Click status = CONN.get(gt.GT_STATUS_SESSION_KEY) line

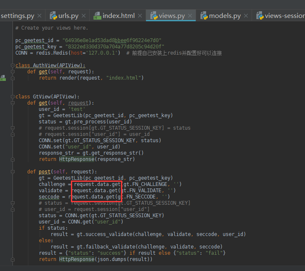(x=101, y=216)
